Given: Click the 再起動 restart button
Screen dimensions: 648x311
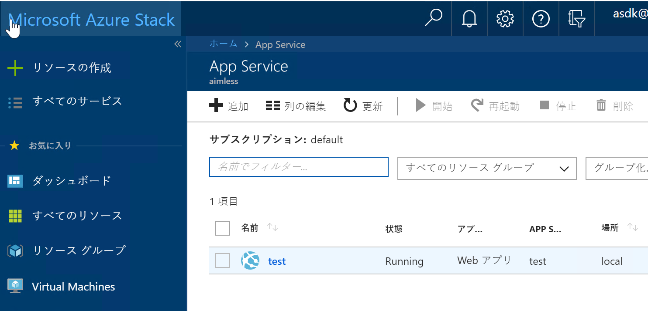Looking at the screenshot, I should click(495, 106).
